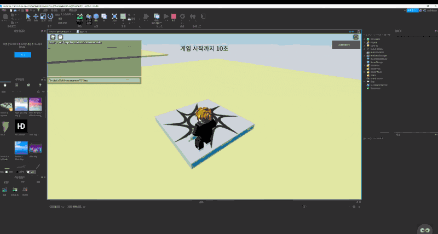Choose the Scale tool
This screenshot has width=438, height=234.
point(43,17)
